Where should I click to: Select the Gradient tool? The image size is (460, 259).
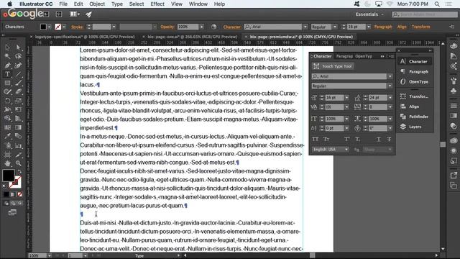pyautogui.click(x=18, y=127)
